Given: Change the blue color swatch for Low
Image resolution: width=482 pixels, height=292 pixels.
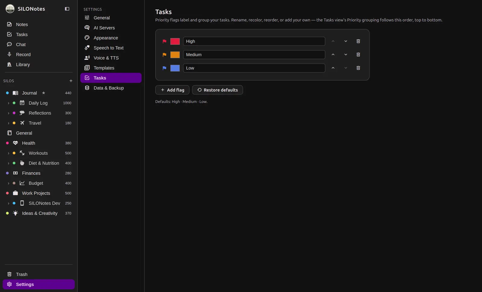Looking at the screenshot, I should click(x=175, y=68).
